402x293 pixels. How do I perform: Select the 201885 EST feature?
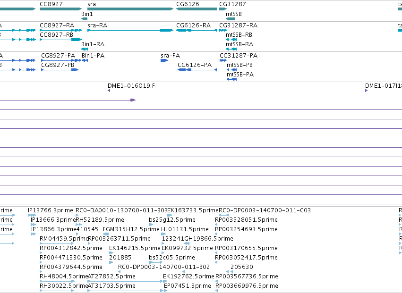(x=111, y=262)
